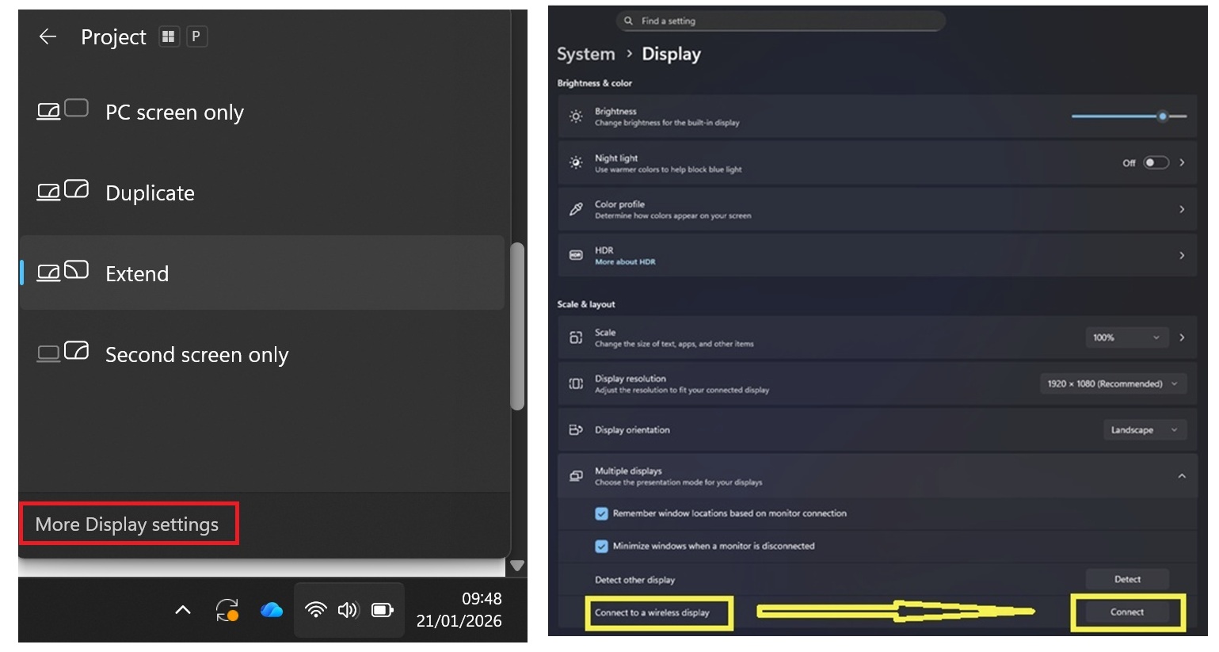Uncheck Minimize windows when a monitor is disconnected
The height and width of the screenshot is (652, 1219).
coord(602,546)
